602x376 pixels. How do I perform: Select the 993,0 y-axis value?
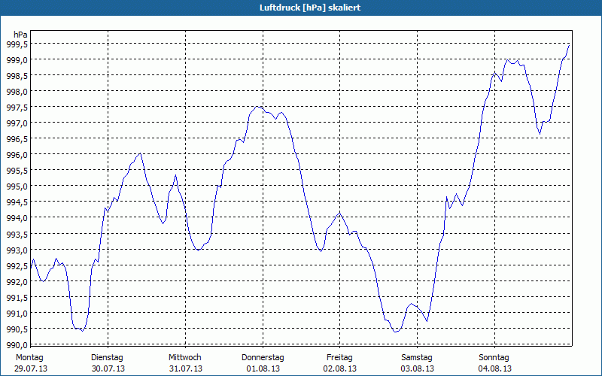pos(17,250)
